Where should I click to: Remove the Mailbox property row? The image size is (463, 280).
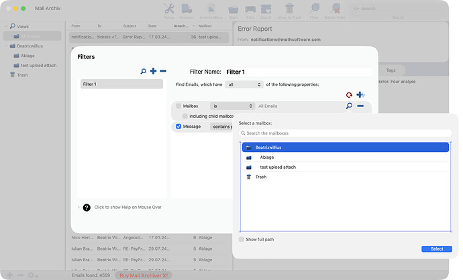[360, 106]
